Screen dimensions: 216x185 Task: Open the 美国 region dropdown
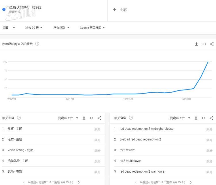pyautogui.click(x=9, y=28)
